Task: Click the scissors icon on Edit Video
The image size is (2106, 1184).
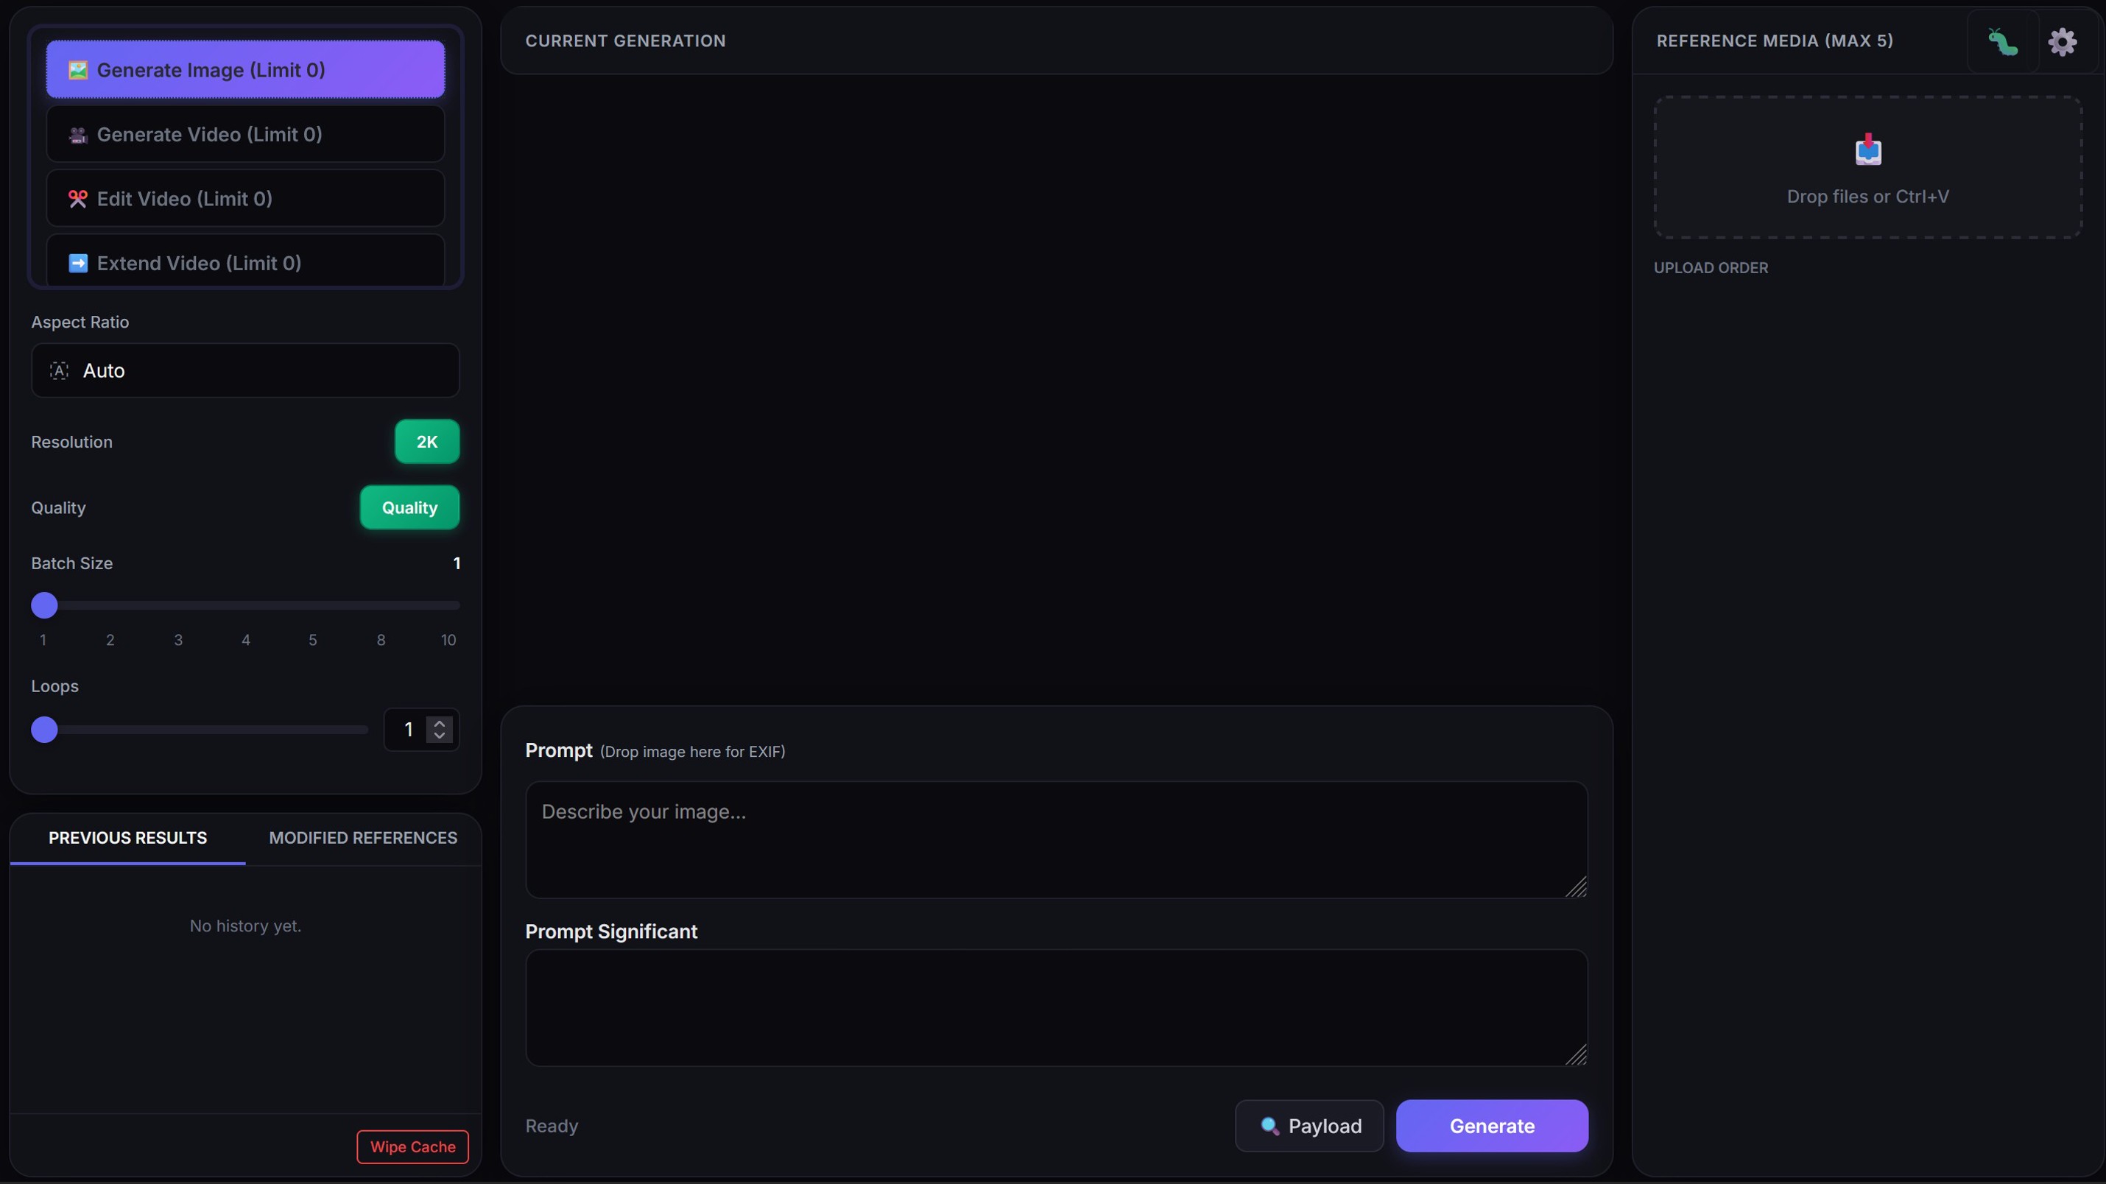Action: pyautogui.click(x=77, y=199)
